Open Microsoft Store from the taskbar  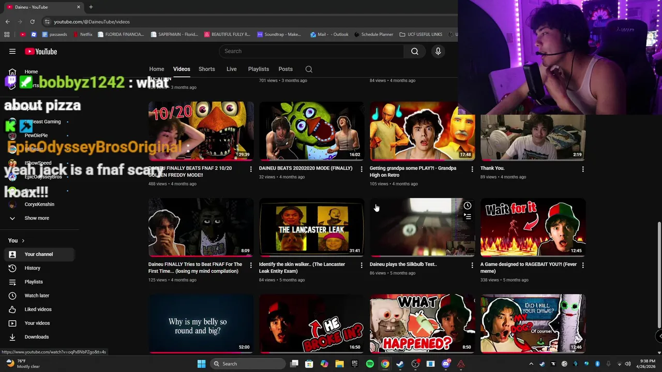point(309,364)
